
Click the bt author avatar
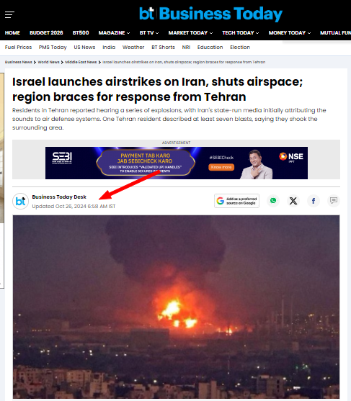click(x=20, y=201)
